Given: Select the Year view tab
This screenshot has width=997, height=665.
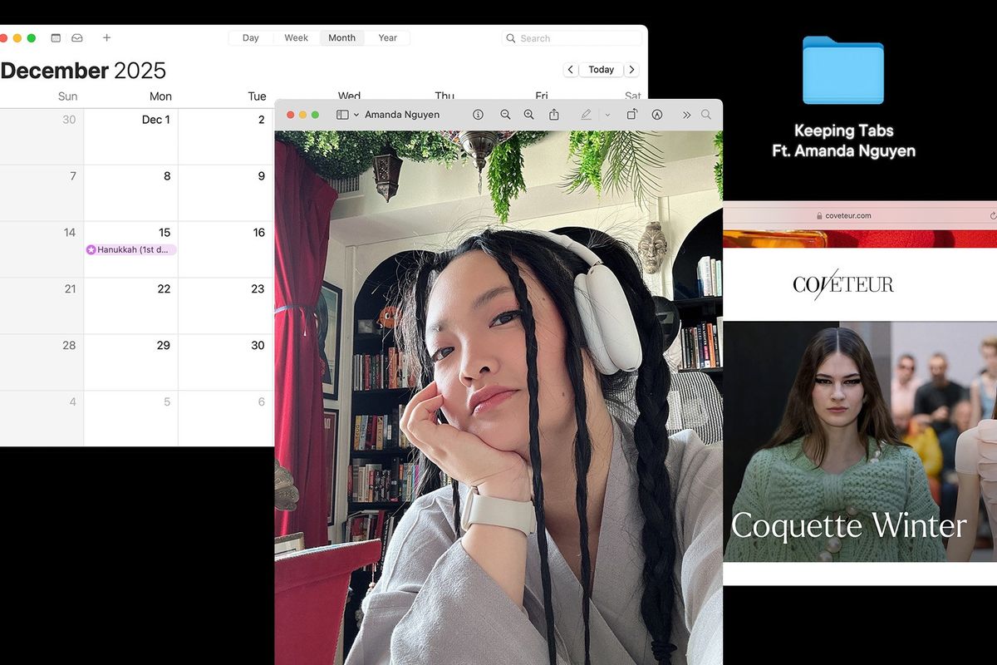Looking at the screenshot, I should (x=388, y=37).
